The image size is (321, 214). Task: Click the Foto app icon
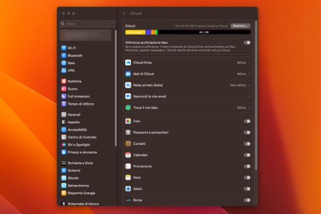point(128,121)
